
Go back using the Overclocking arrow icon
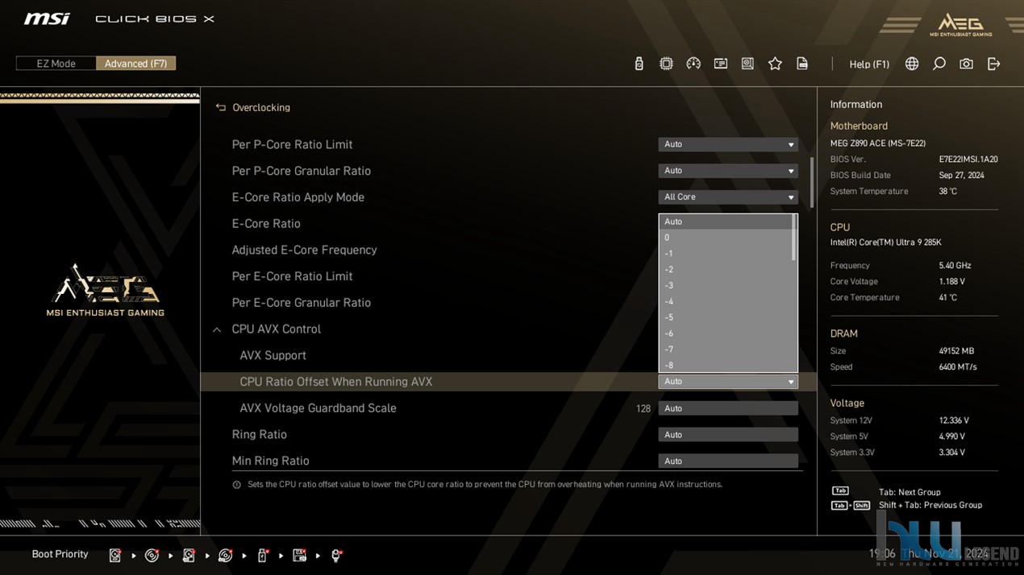click(x=220, y=107)
